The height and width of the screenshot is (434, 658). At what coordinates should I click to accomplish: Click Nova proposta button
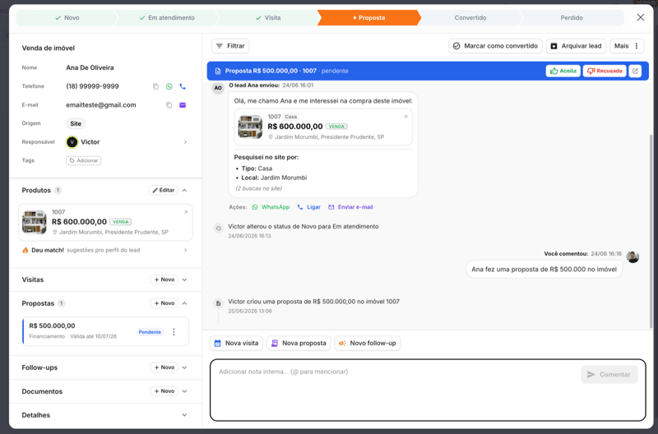[x=299, y=343]
